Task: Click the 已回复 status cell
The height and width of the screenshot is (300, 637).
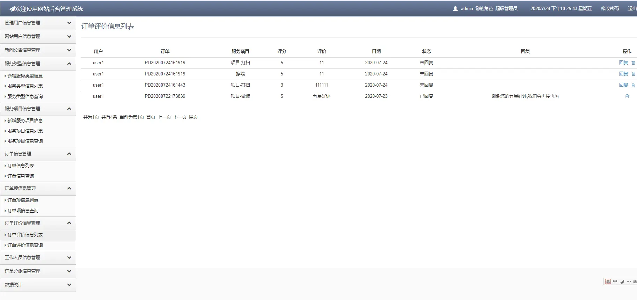Action: coord(426,96)
